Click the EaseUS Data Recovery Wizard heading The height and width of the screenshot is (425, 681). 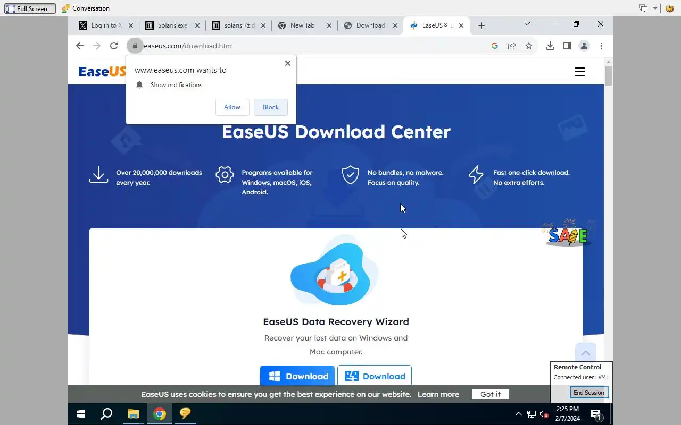[336, 321]
